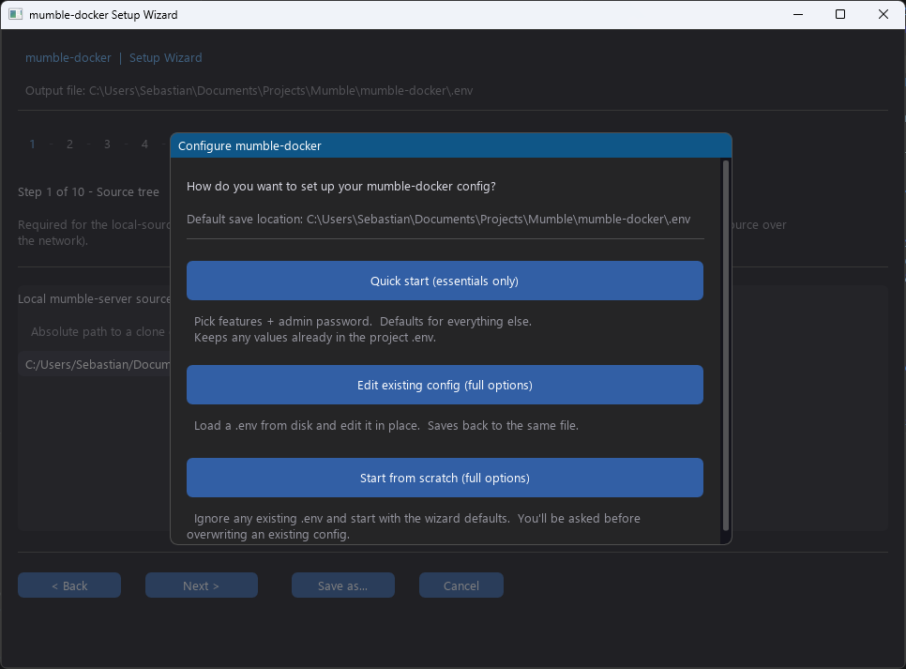Click 'Ignore any existing .env' description
906x669 pixels.
tap(413, 526)
